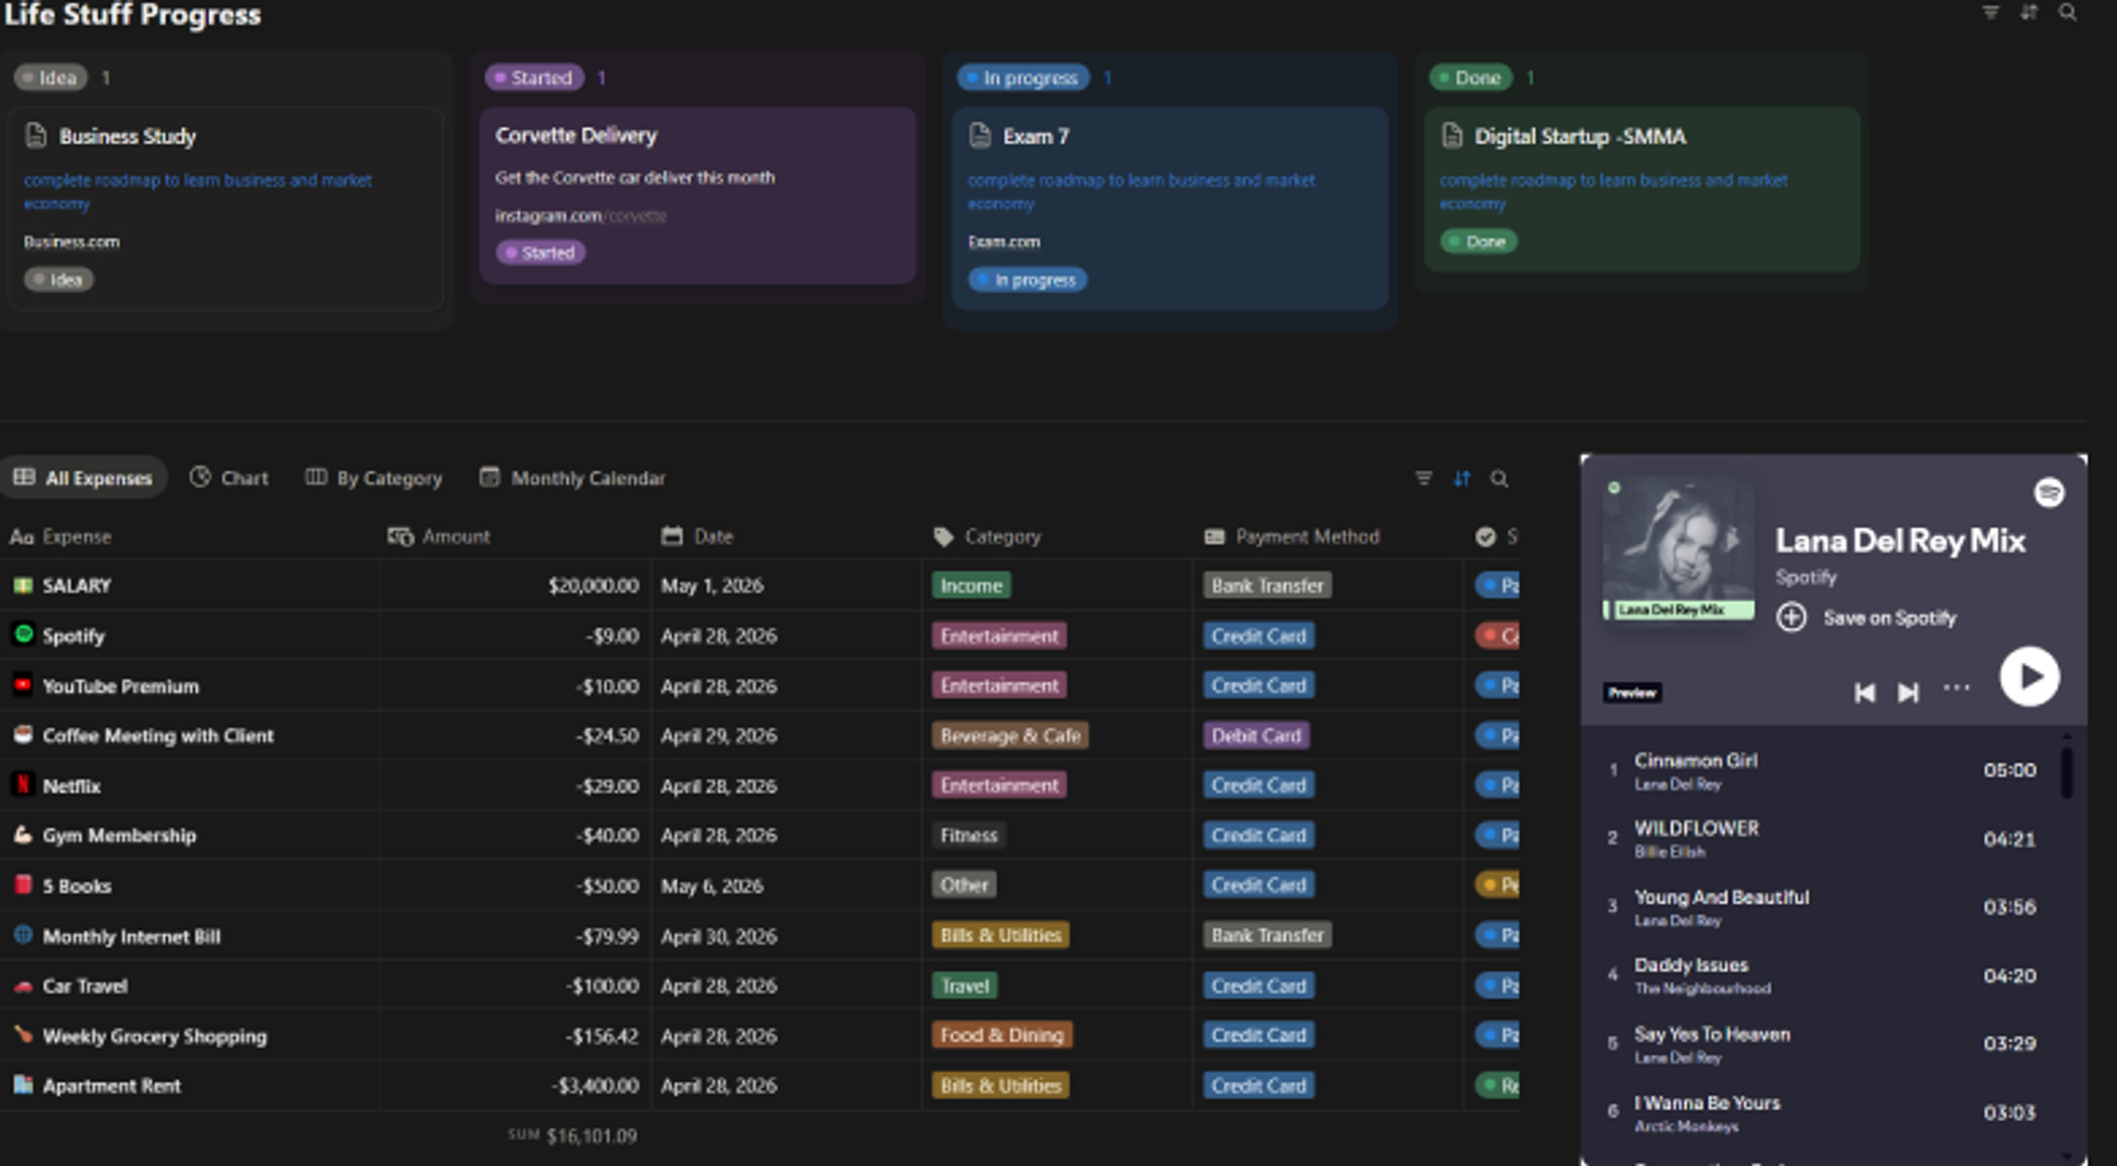Open the board filter icon beside Life Stuff Progress
The height and width of the screenshot is (1166, 2117).
tap(1990, 12)
